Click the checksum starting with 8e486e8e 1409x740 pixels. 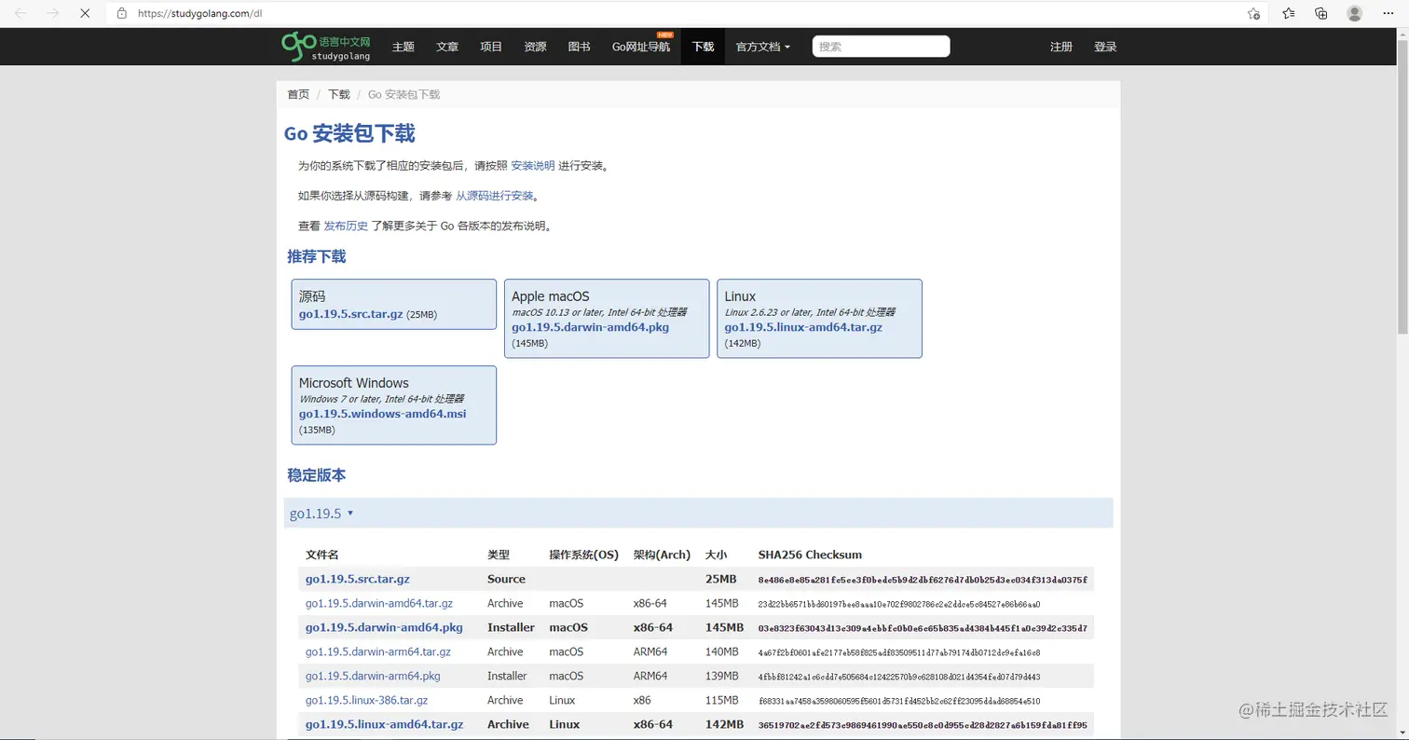tap(923, 580)
